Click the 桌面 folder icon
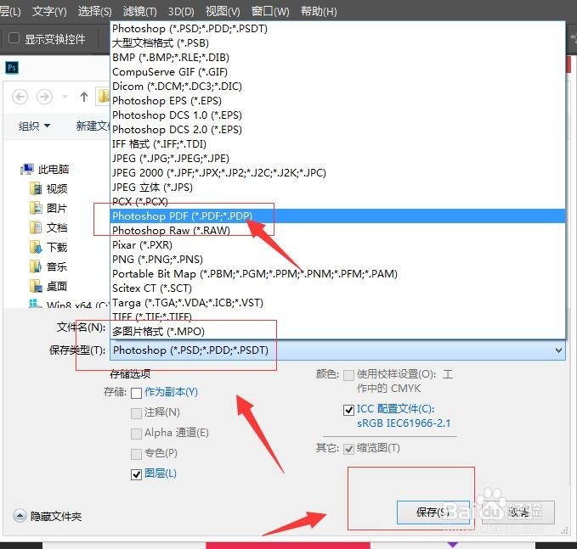The image size is (577, 549). pyautogui.click(x=36, y=286)
